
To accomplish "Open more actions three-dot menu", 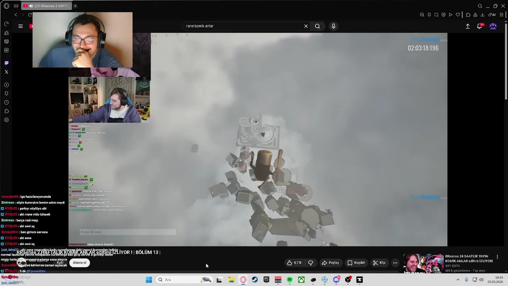I will tap(395, 263).
